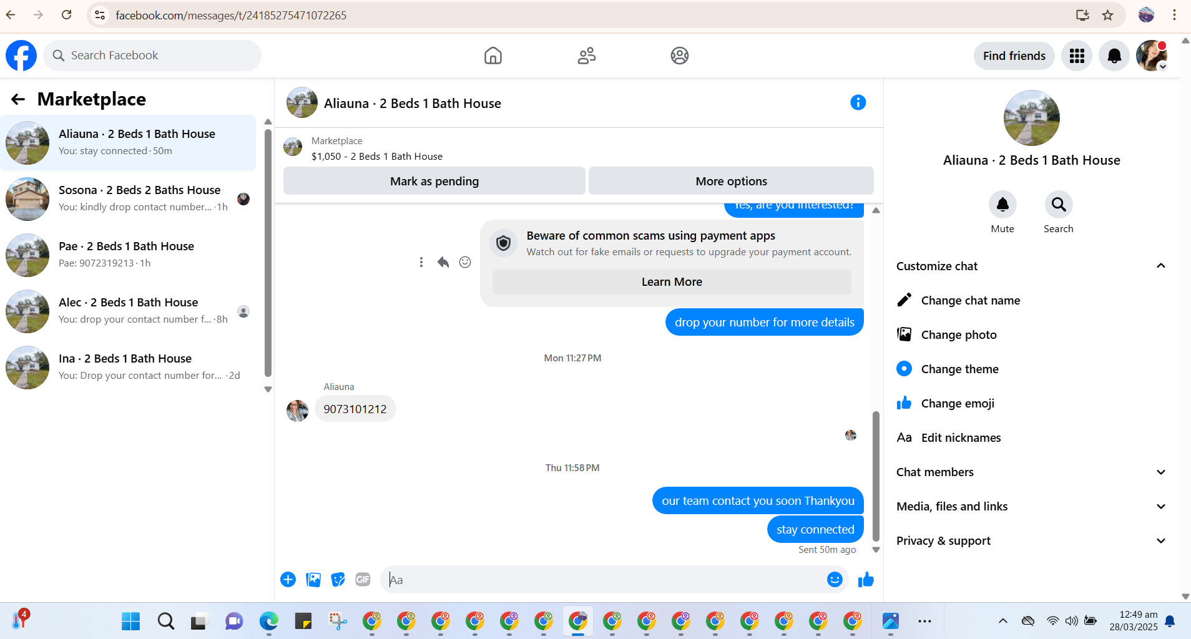
Task: Open the listing thumbnail in details panel
Action: [1032, 118]
